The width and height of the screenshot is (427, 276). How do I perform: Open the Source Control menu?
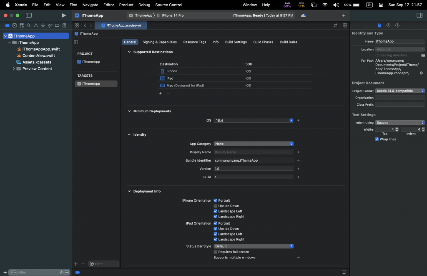(169, 5)
